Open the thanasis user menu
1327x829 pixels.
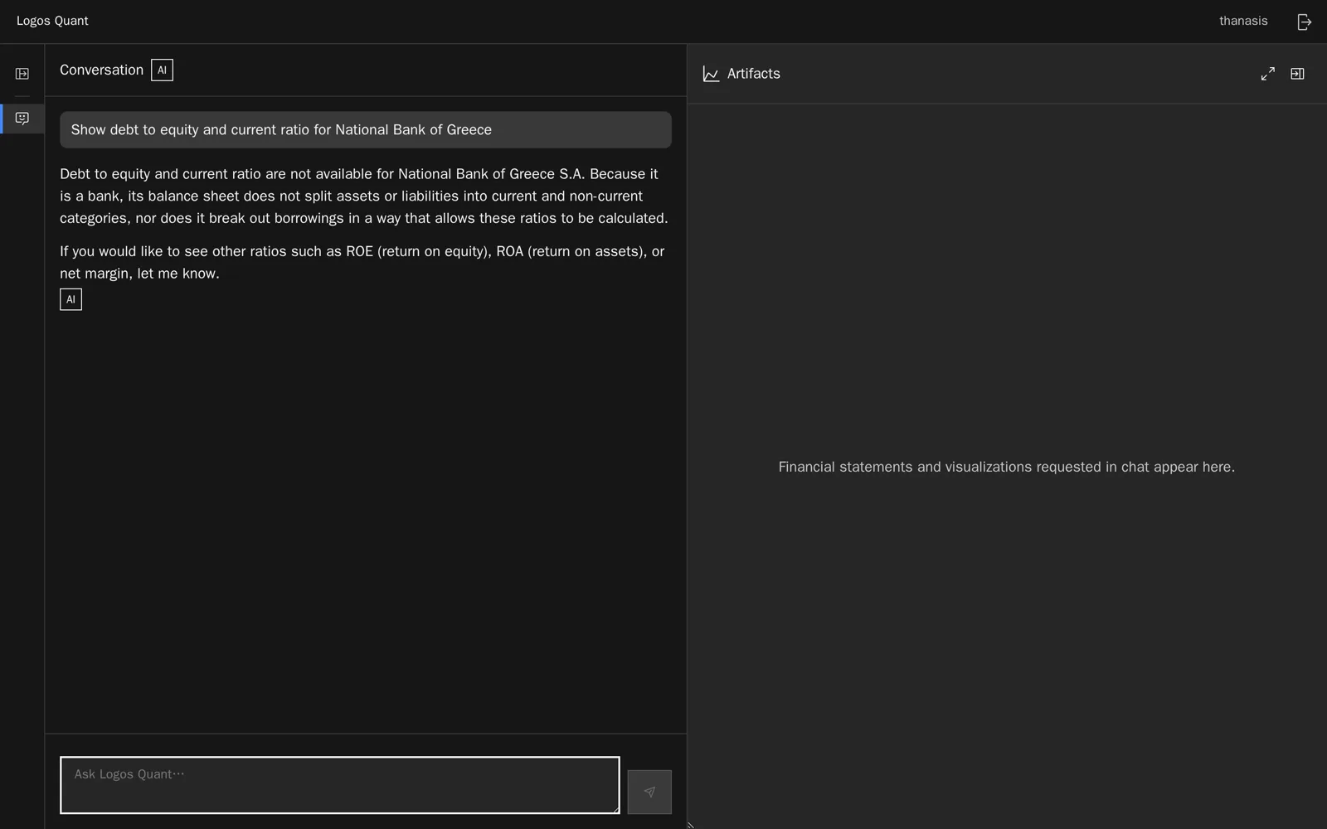(x=1243, y=21)
